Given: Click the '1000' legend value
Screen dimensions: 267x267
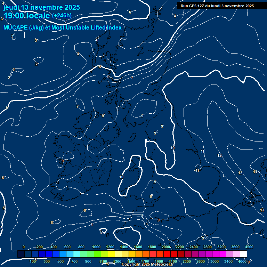Looking at the screenshot, I should [96, 247].
